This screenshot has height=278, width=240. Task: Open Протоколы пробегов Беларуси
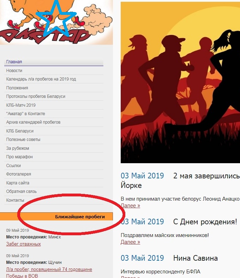coord(36,96)
